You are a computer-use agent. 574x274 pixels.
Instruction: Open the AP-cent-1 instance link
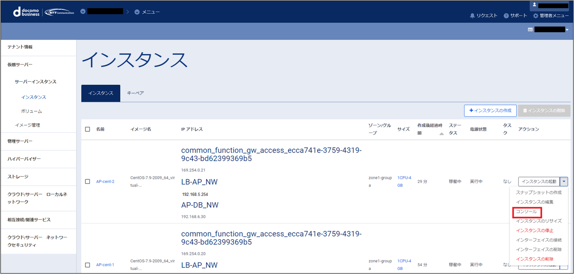(105, 265)
